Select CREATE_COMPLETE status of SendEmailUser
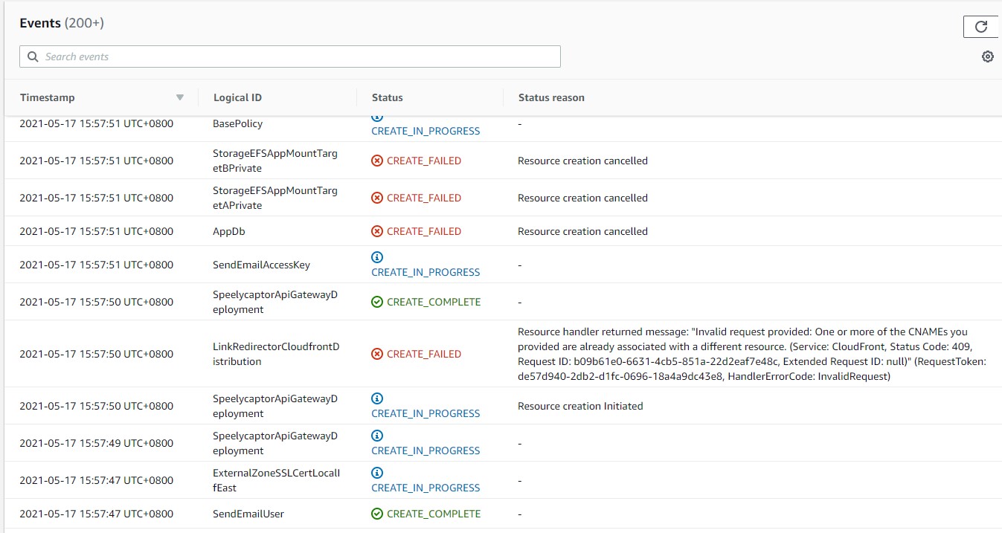This screenshot has width=1002, height=533. point(434,514)
